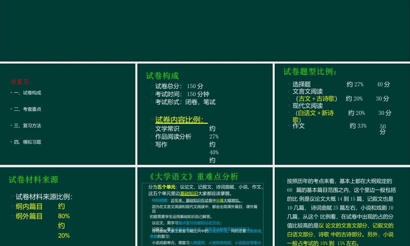Click 40 分 in the 选择题 row
Viewport: 410px width, 246px height.
383,84
